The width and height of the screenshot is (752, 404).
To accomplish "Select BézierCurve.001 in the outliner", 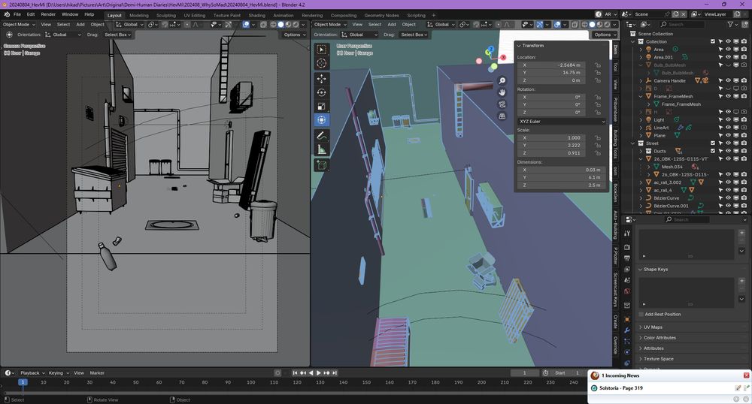I will click(x=671, y=206).
